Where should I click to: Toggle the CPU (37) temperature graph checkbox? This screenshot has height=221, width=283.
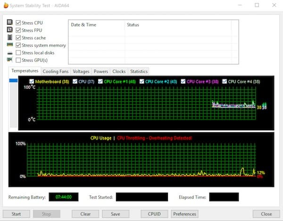click(x=75, y=81)
